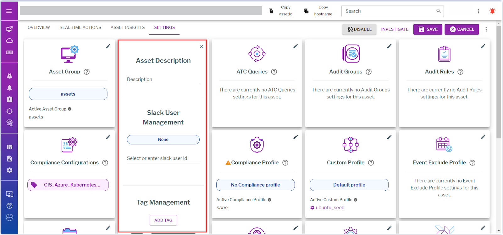This screenshot has width=503, height=235.
Task: Click the Copy assetId icon
Action: coord(271,11)
